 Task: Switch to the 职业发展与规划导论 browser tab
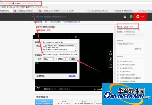[126, 11]
